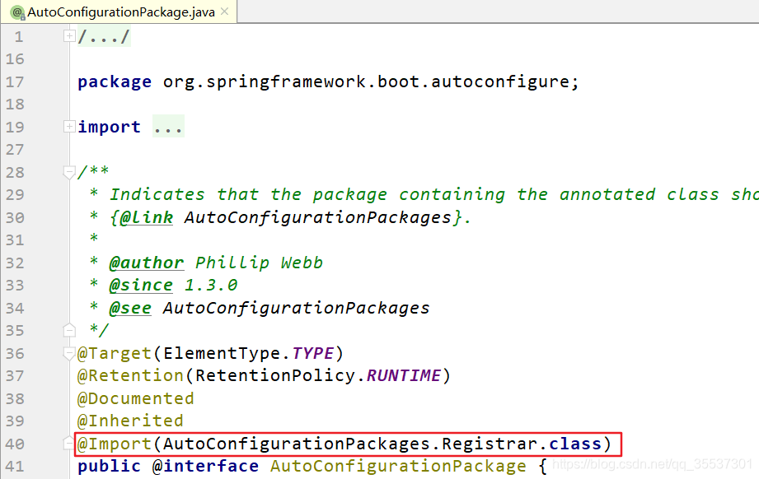The image size is (759, 479).
Task: Click the @author Javadoc tag
Action: coord(146,263)
